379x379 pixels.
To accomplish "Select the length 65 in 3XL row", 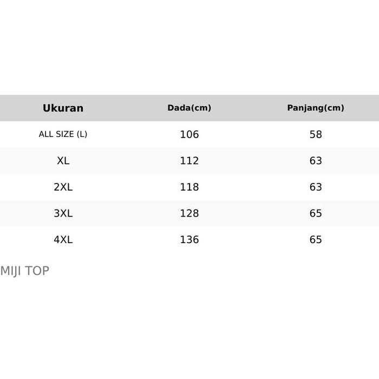I will coord(316,213).
